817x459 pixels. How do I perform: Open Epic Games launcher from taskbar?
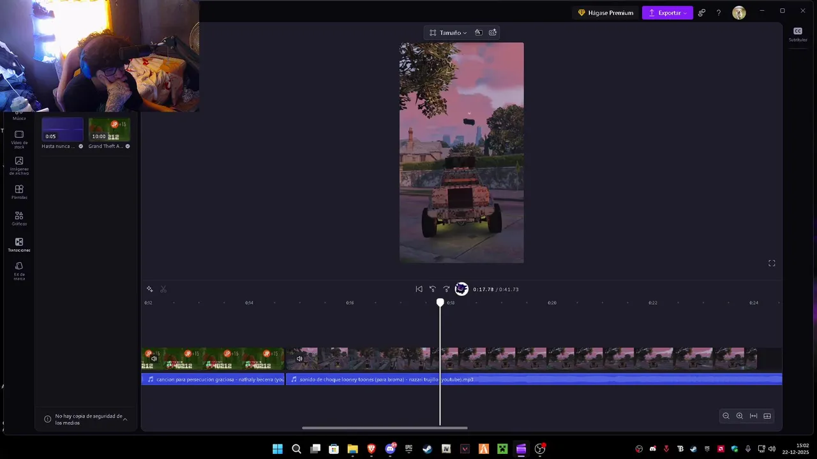pyautogui.click(x=408, y=449)
